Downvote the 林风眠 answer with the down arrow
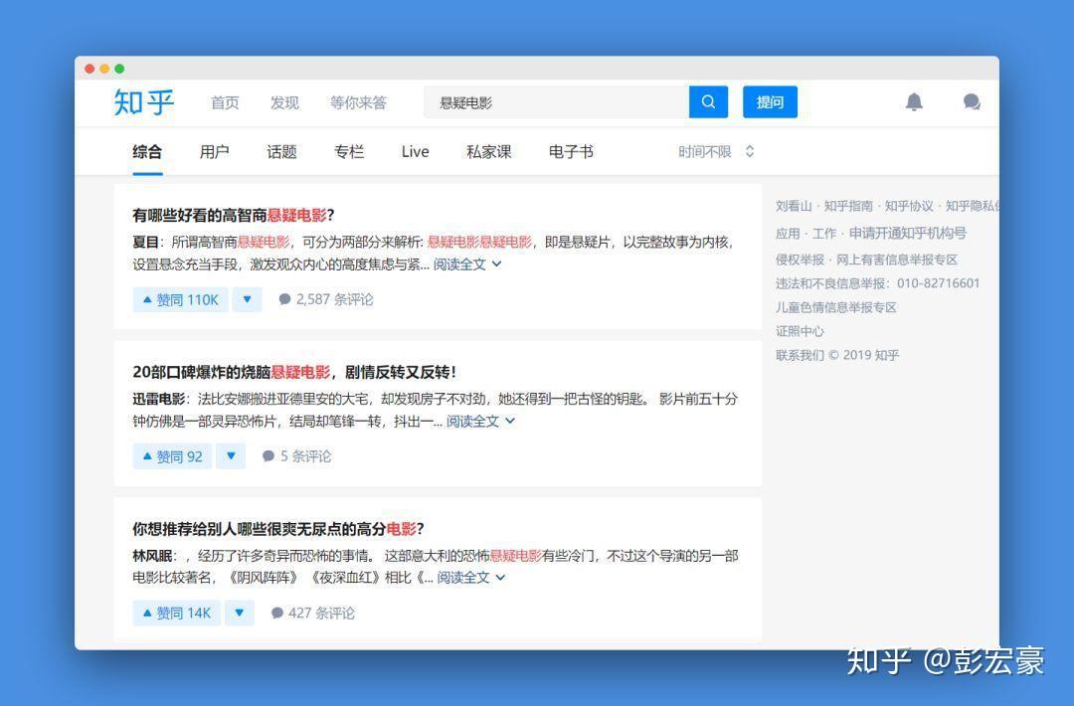 click(239, 613)
